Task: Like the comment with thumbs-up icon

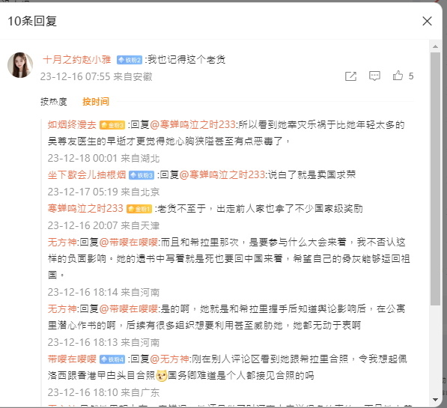Action: coord(398,76)
